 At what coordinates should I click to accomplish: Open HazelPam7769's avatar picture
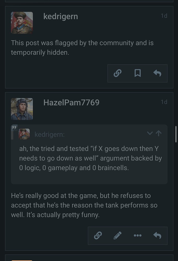coord(22,109)
